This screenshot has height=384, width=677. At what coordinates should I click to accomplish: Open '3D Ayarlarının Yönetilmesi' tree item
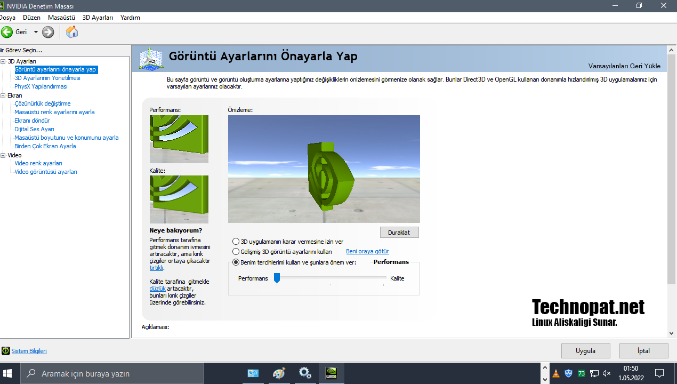(47, 78)
